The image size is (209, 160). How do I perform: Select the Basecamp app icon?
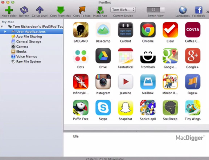click(103, 30)
